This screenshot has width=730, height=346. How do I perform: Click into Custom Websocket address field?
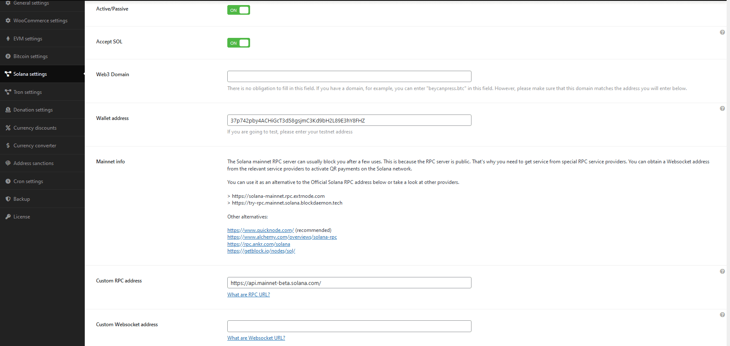pyautogui.click(x=349, y=326)
